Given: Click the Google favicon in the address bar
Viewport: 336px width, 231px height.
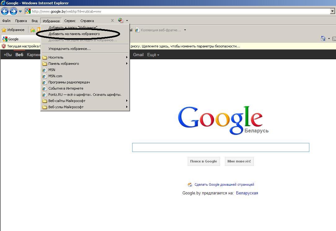Looking at the screenshot, I should pyautogui.click(x=28, y=11).
